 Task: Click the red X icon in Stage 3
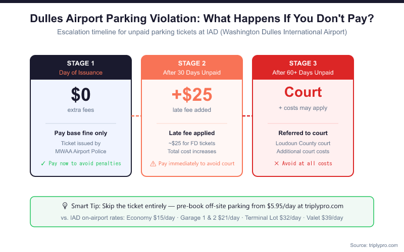276,163
